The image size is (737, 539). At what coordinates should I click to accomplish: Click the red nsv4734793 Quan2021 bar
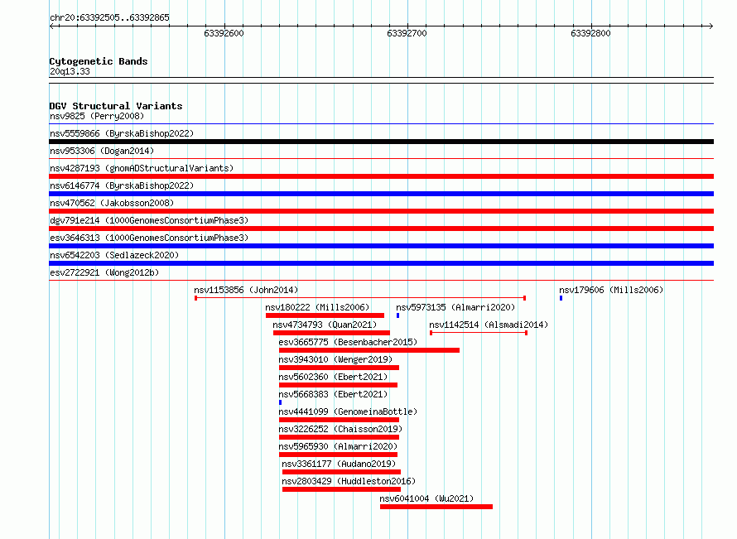pyautogui.click(x=331, y=333)
